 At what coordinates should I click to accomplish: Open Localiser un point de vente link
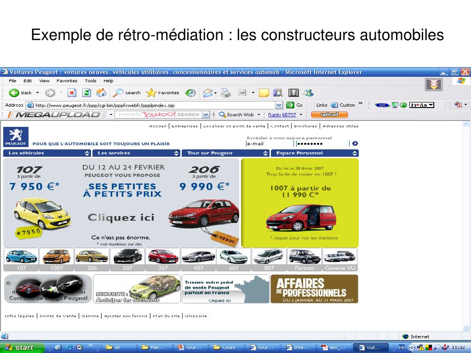click(234, 126)
